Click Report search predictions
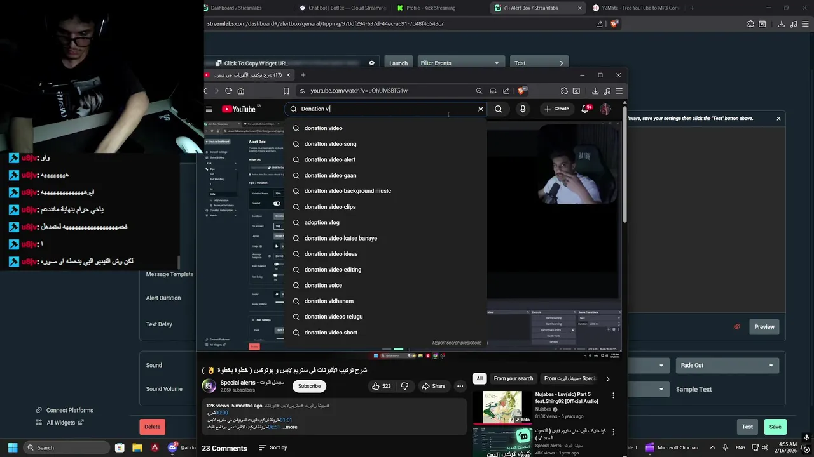The width and height of the screenshot is (814, 457). pyautogui.click(x=457, y=343)
